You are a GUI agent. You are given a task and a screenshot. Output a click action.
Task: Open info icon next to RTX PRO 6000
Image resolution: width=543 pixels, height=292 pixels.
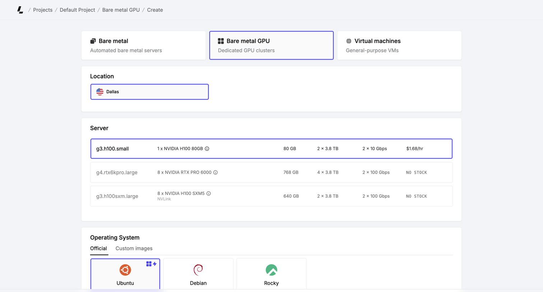pos(215,173)
